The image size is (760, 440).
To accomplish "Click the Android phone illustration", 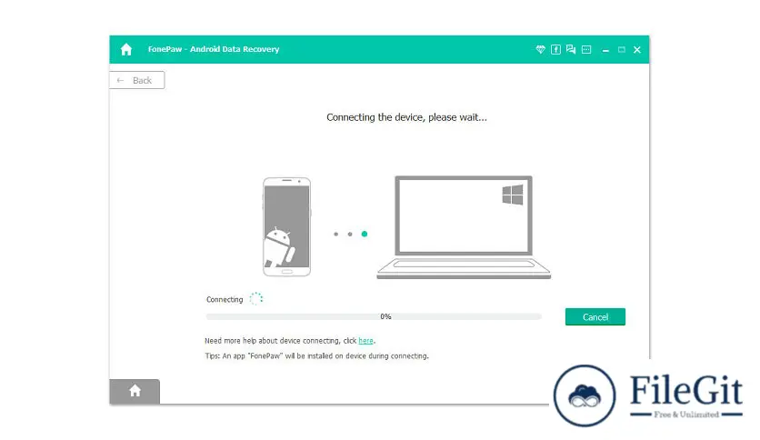I will click(287, 226).
